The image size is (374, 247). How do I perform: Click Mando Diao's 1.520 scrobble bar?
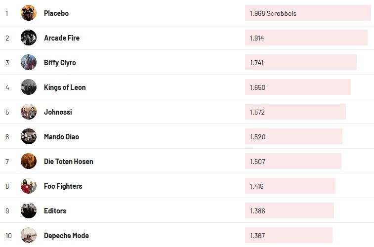pos(293,137)
